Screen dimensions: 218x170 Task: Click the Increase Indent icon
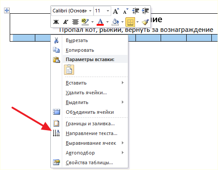[145, 11]
